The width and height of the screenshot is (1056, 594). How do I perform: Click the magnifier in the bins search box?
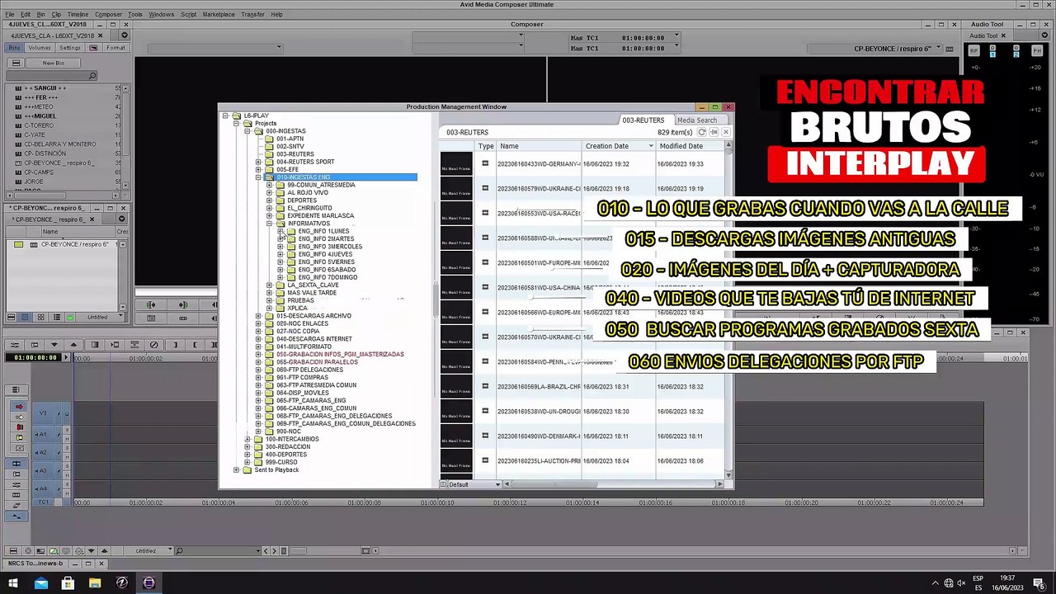[92, 76]
